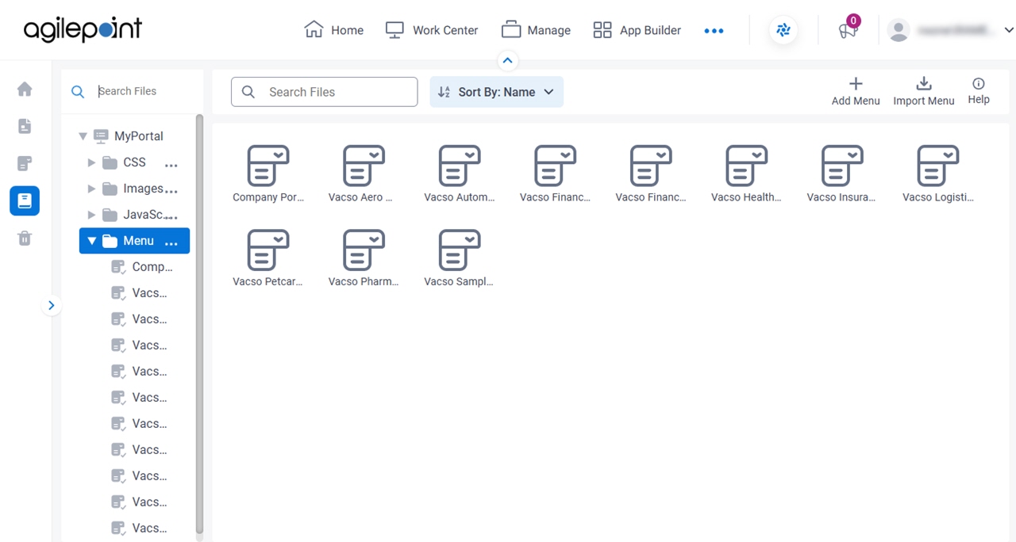Open the Vacso Aero menu icon

pos(364,165)
